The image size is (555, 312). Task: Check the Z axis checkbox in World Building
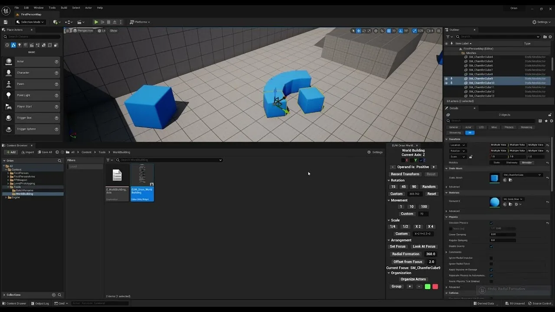coord(421,160)
